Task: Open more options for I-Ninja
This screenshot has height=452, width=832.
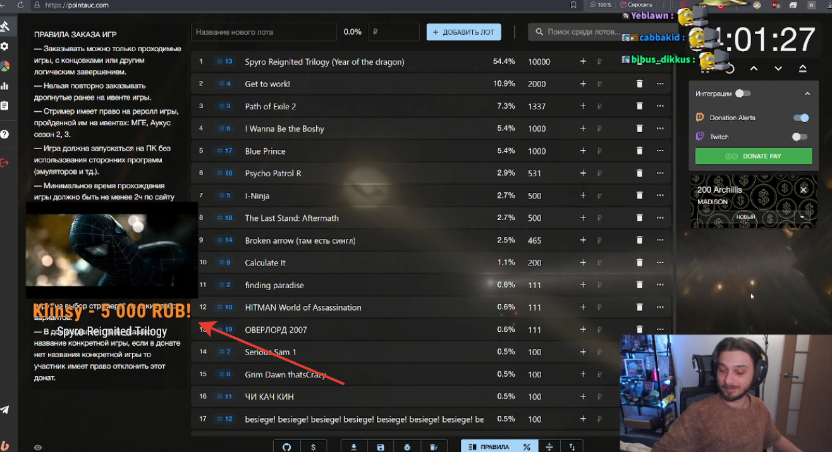Action: [660, 195]
